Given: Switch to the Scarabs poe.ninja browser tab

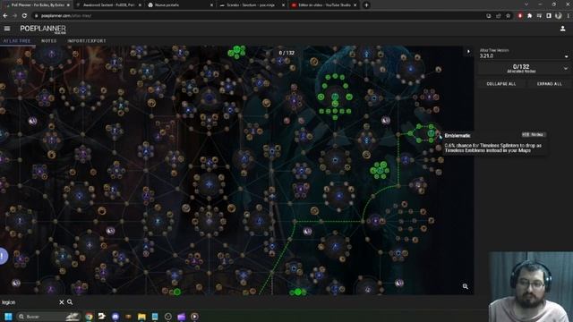Looking at the screenshot, I should tap(252, 5).
